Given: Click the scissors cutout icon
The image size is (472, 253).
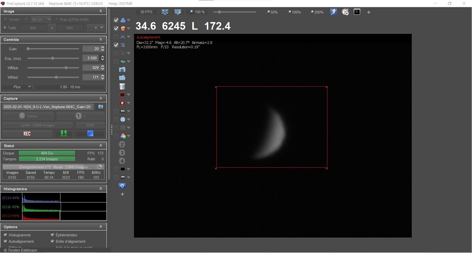Looking at the screenshot, I should pos(123,37).
